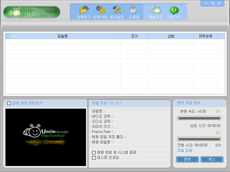The image size is (230, 172).
Task: Open 옵션설정 (options) with the tools icon
Action: pos(117,10)
